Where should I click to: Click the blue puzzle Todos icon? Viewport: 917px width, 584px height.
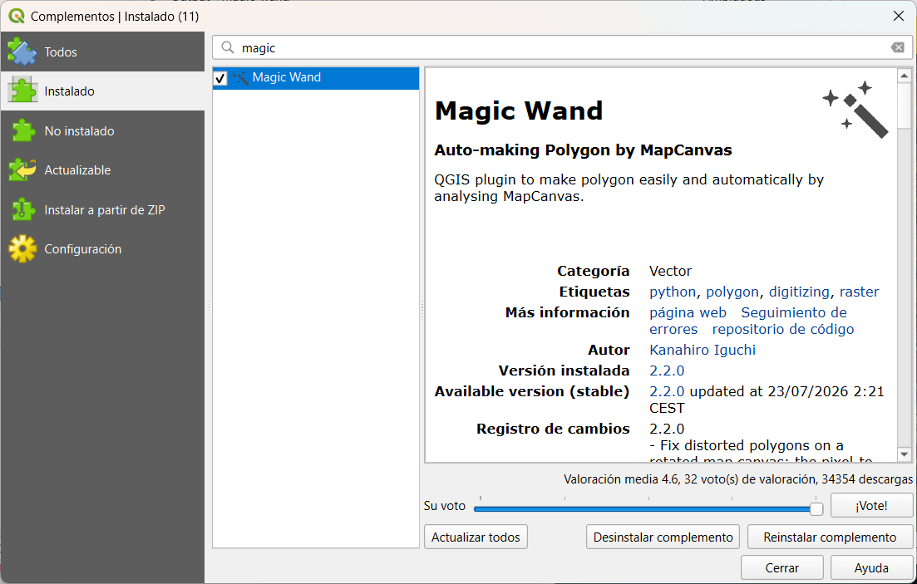(x=22, y=52)
